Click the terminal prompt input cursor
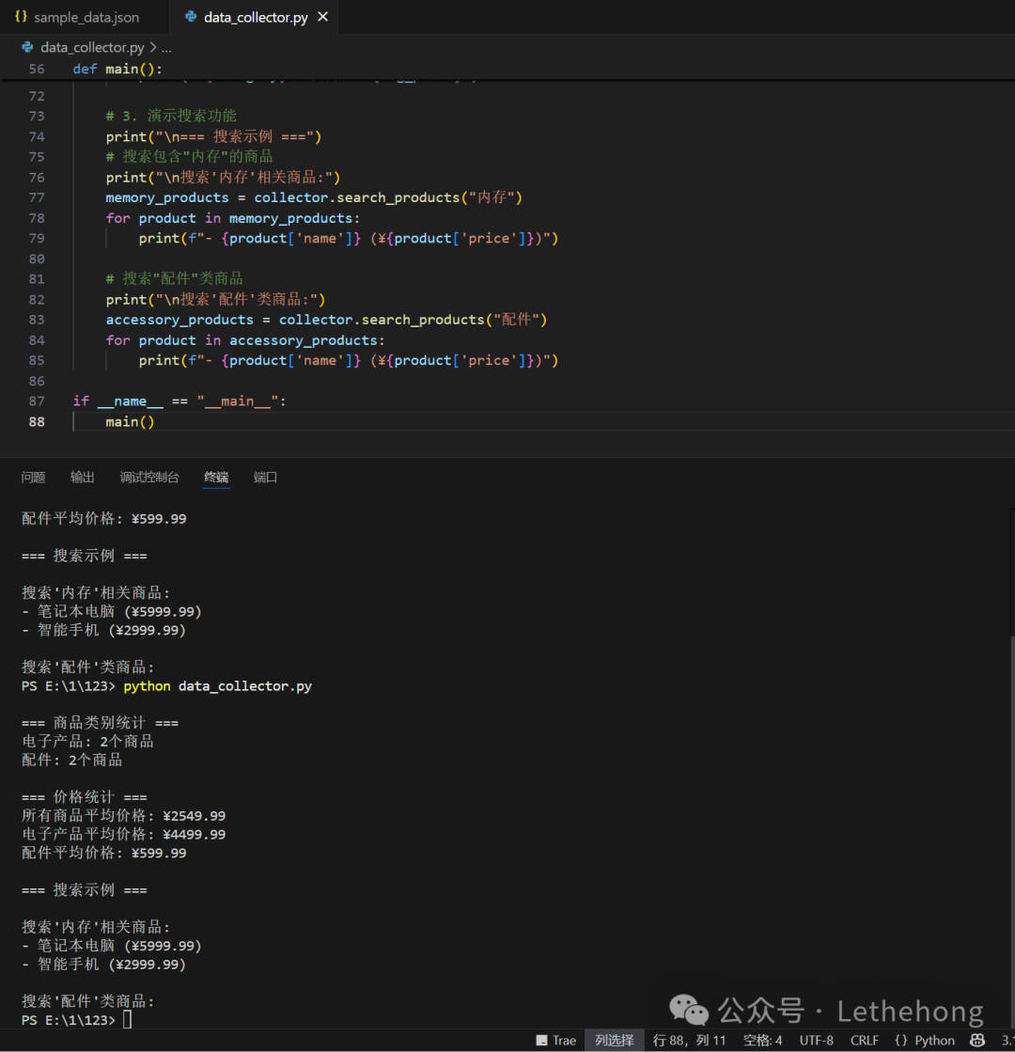Image resolution: width=1015 pixels, height=1052 pixels. tap(127, 1020)
